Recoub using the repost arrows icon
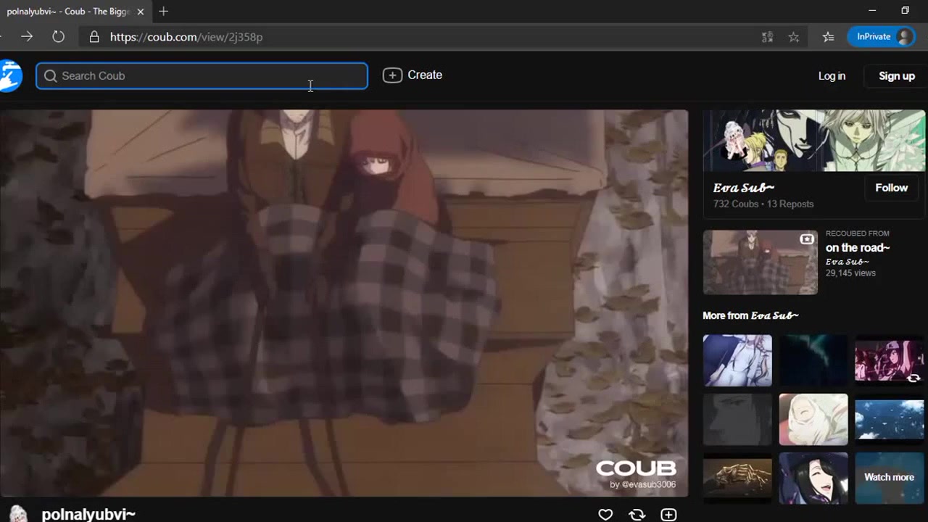Image resolution: width=928 pixels, height=522 pixels. [x=637, y=514]
